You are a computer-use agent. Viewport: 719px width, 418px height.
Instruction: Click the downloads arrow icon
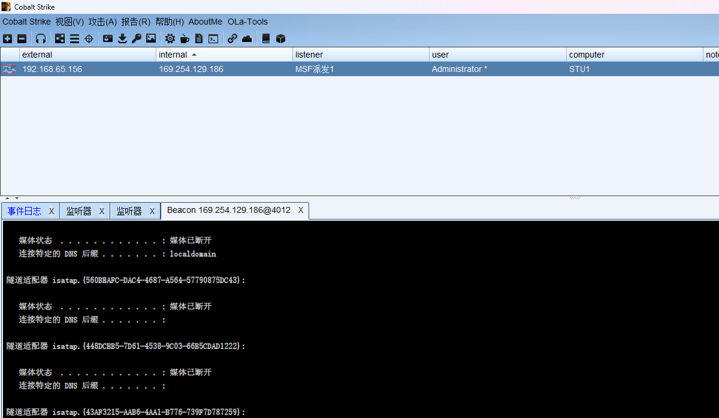[122, 39]
